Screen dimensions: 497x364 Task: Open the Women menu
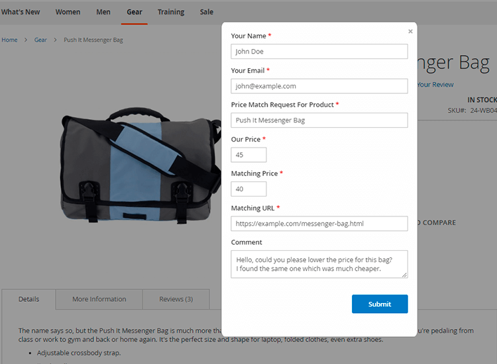click(x=68, y=12)
